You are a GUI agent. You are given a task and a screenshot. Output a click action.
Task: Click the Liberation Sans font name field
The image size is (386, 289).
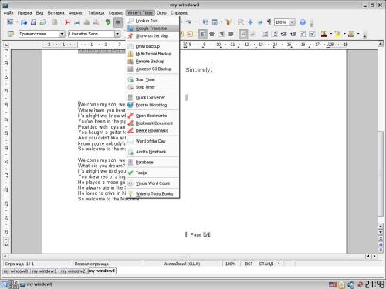click(91, 34)
